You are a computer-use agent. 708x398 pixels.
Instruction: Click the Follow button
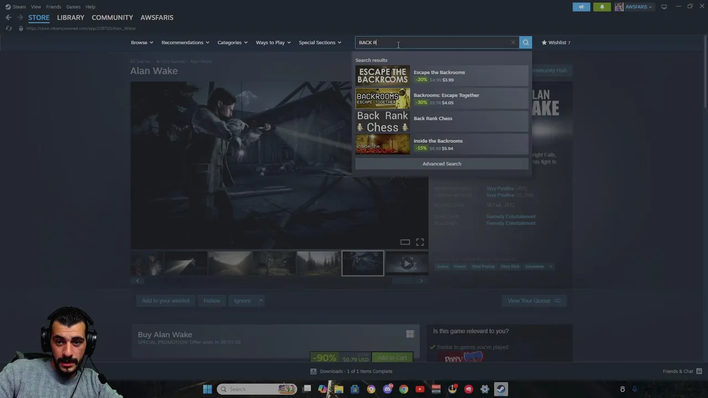coord(211,301)
